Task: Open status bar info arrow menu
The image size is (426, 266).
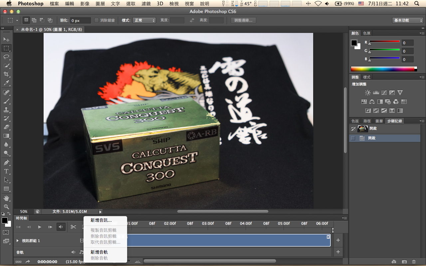Action: (101, 211)
